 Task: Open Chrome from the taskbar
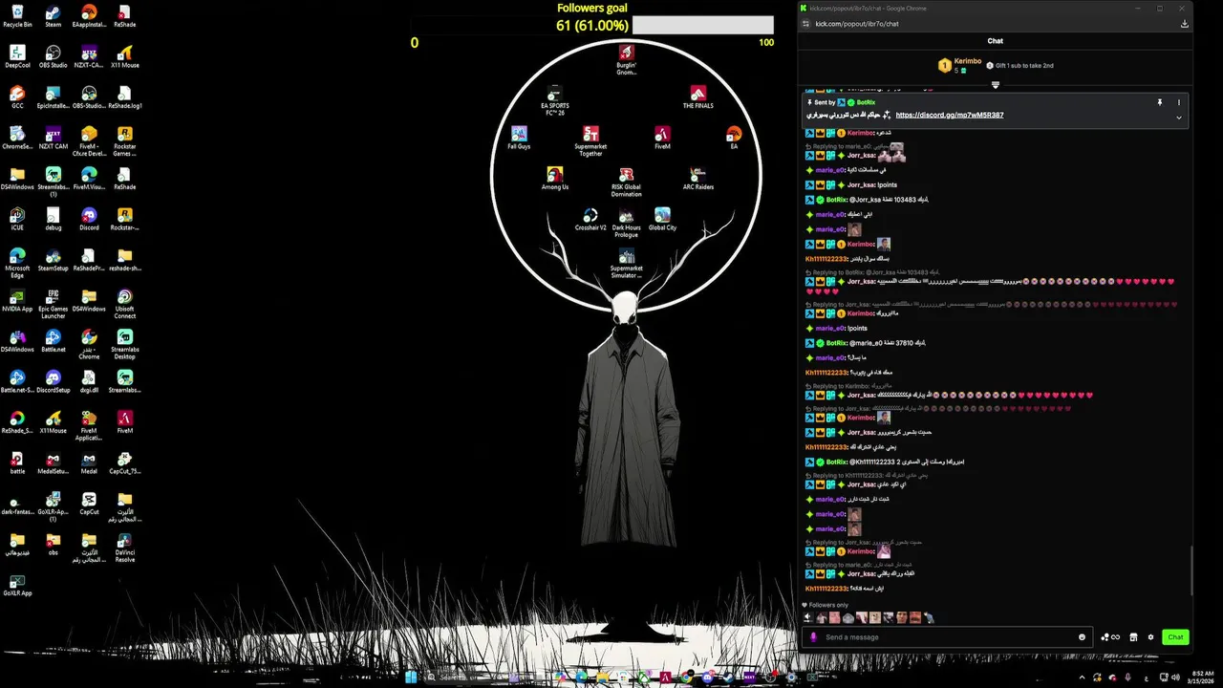(x=686, y=677)
